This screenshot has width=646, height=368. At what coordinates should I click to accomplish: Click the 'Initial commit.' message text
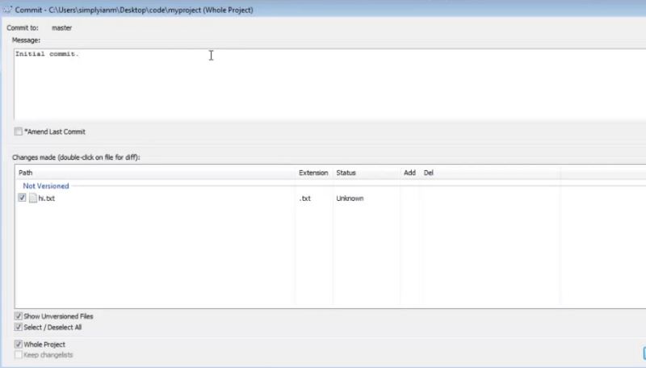tap(47, 54)
